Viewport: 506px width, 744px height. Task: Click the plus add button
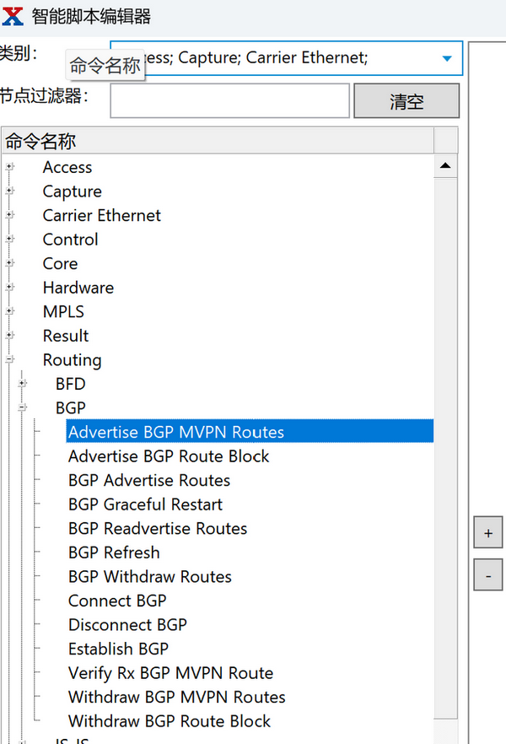[x=487, y=534]
